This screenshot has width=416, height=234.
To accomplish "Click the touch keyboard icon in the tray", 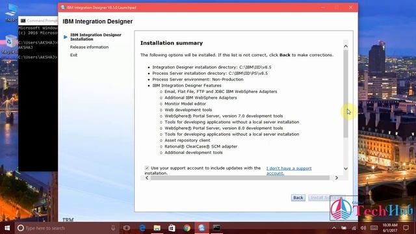I will (x=374, y=228).
